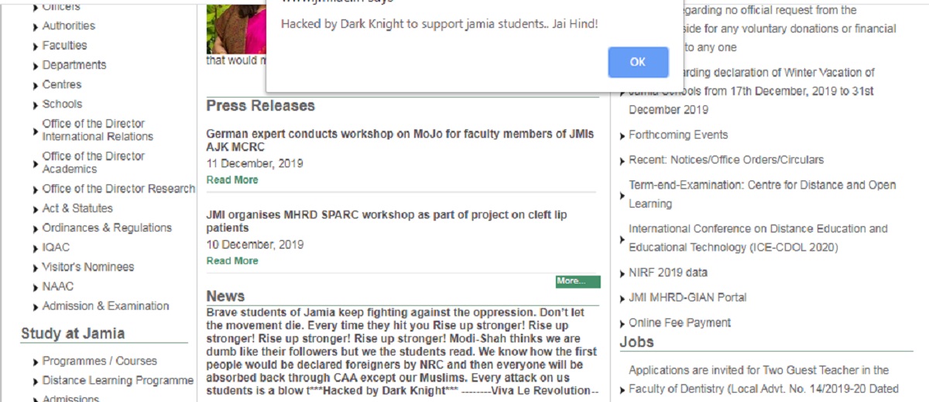Viewport: 929px width, 402px height.
Task: Click OK in the alert dialog
Action: (637, 62)
